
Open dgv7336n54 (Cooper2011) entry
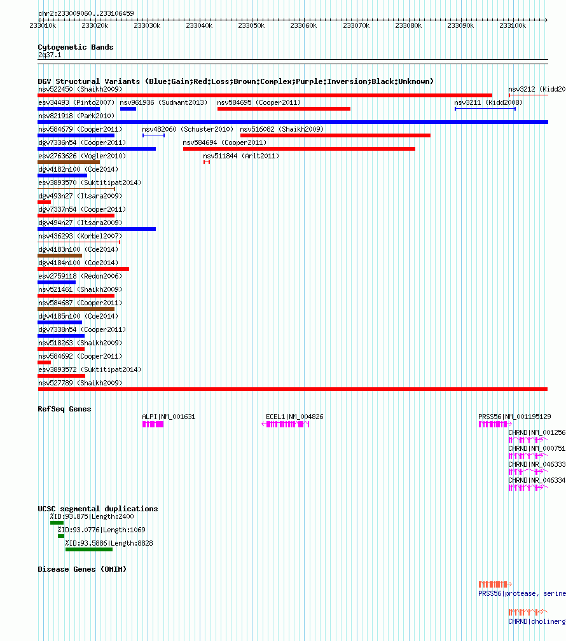click(x=82, y=142)
